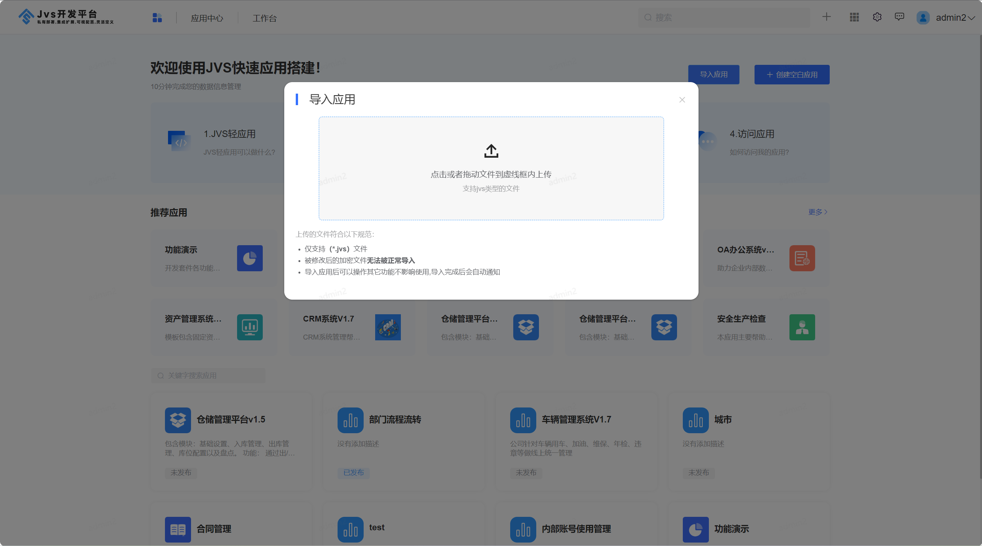Open the apps grid icon in header
This screenshot has height=546, width=982.
854,17
